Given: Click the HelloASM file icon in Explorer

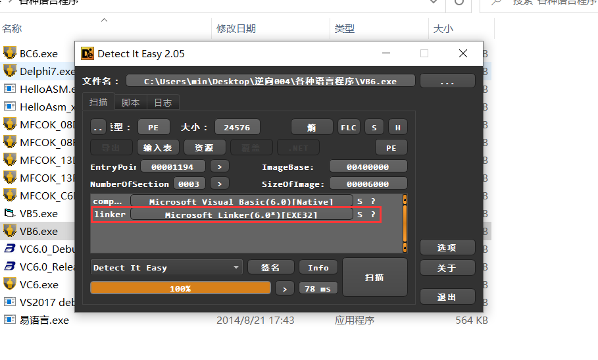Looking at the screenshot, I should coord(10,89).
